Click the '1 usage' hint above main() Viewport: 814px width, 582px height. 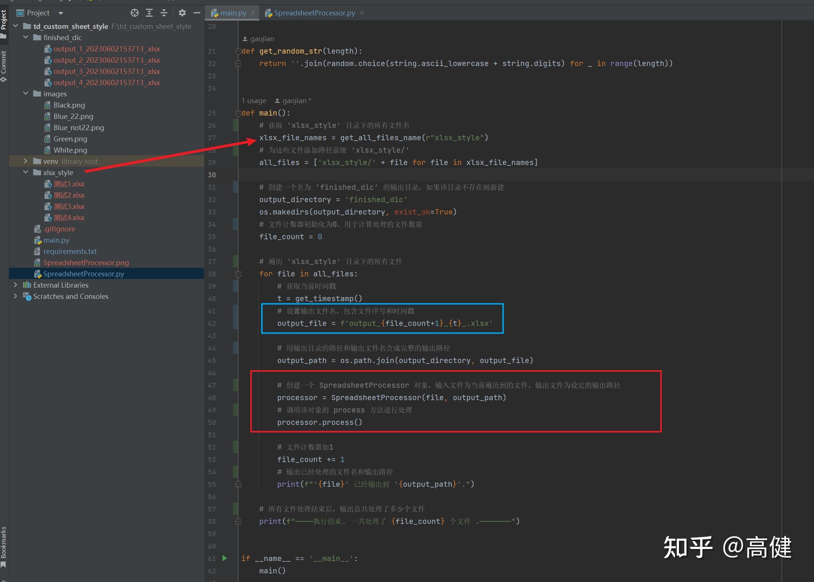(254, 101)
